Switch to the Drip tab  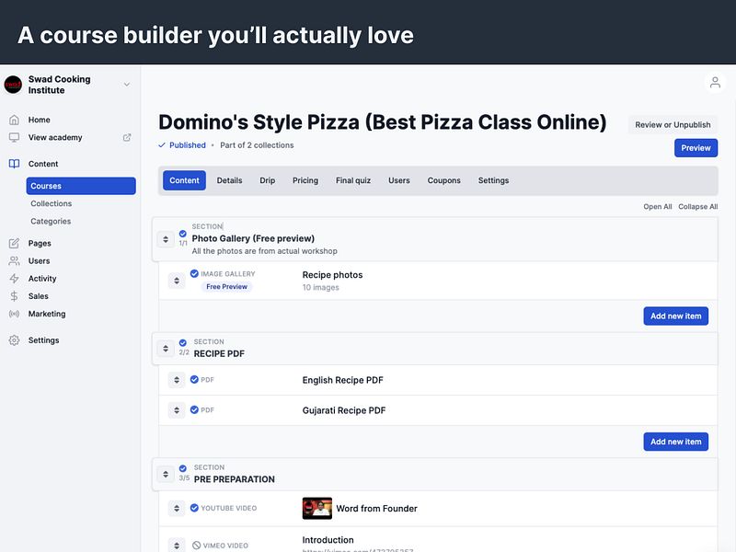click(268, 180)
